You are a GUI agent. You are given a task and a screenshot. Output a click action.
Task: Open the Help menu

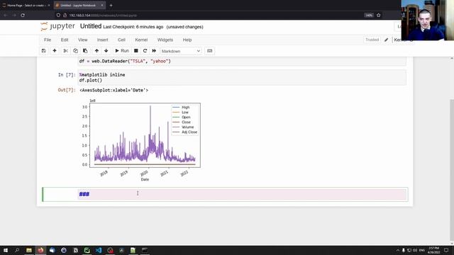187,40
